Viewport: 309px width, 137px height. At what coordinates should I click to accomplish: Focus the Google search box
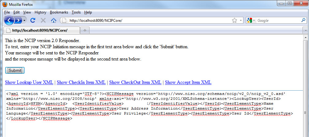278,20
